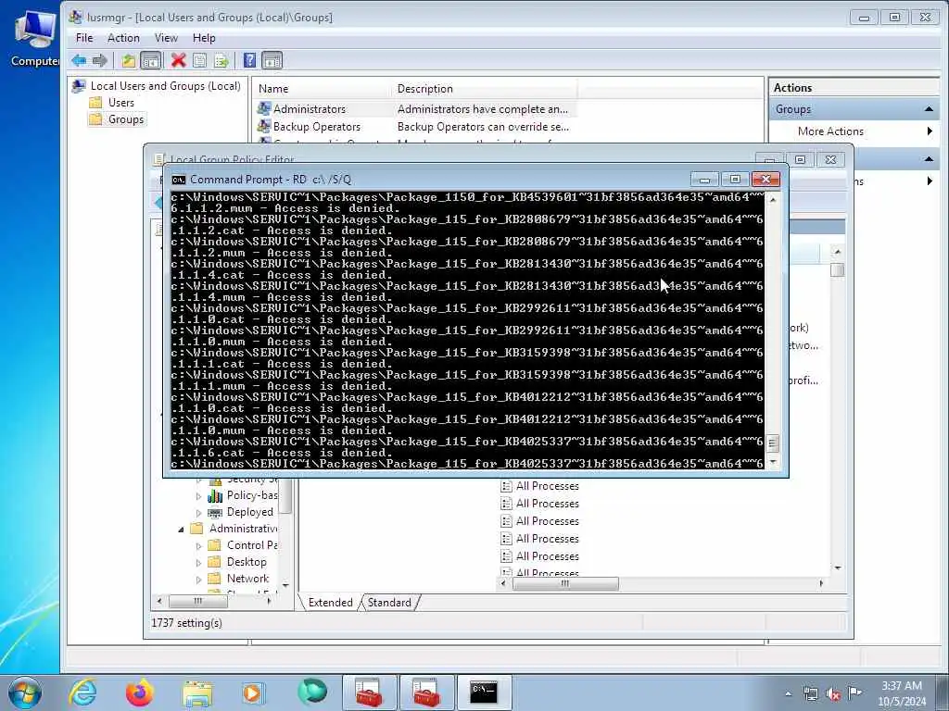The height and width of the screenshot is (711, 949).
Task: Select the Administrators group icon
Action: point(264,109)
